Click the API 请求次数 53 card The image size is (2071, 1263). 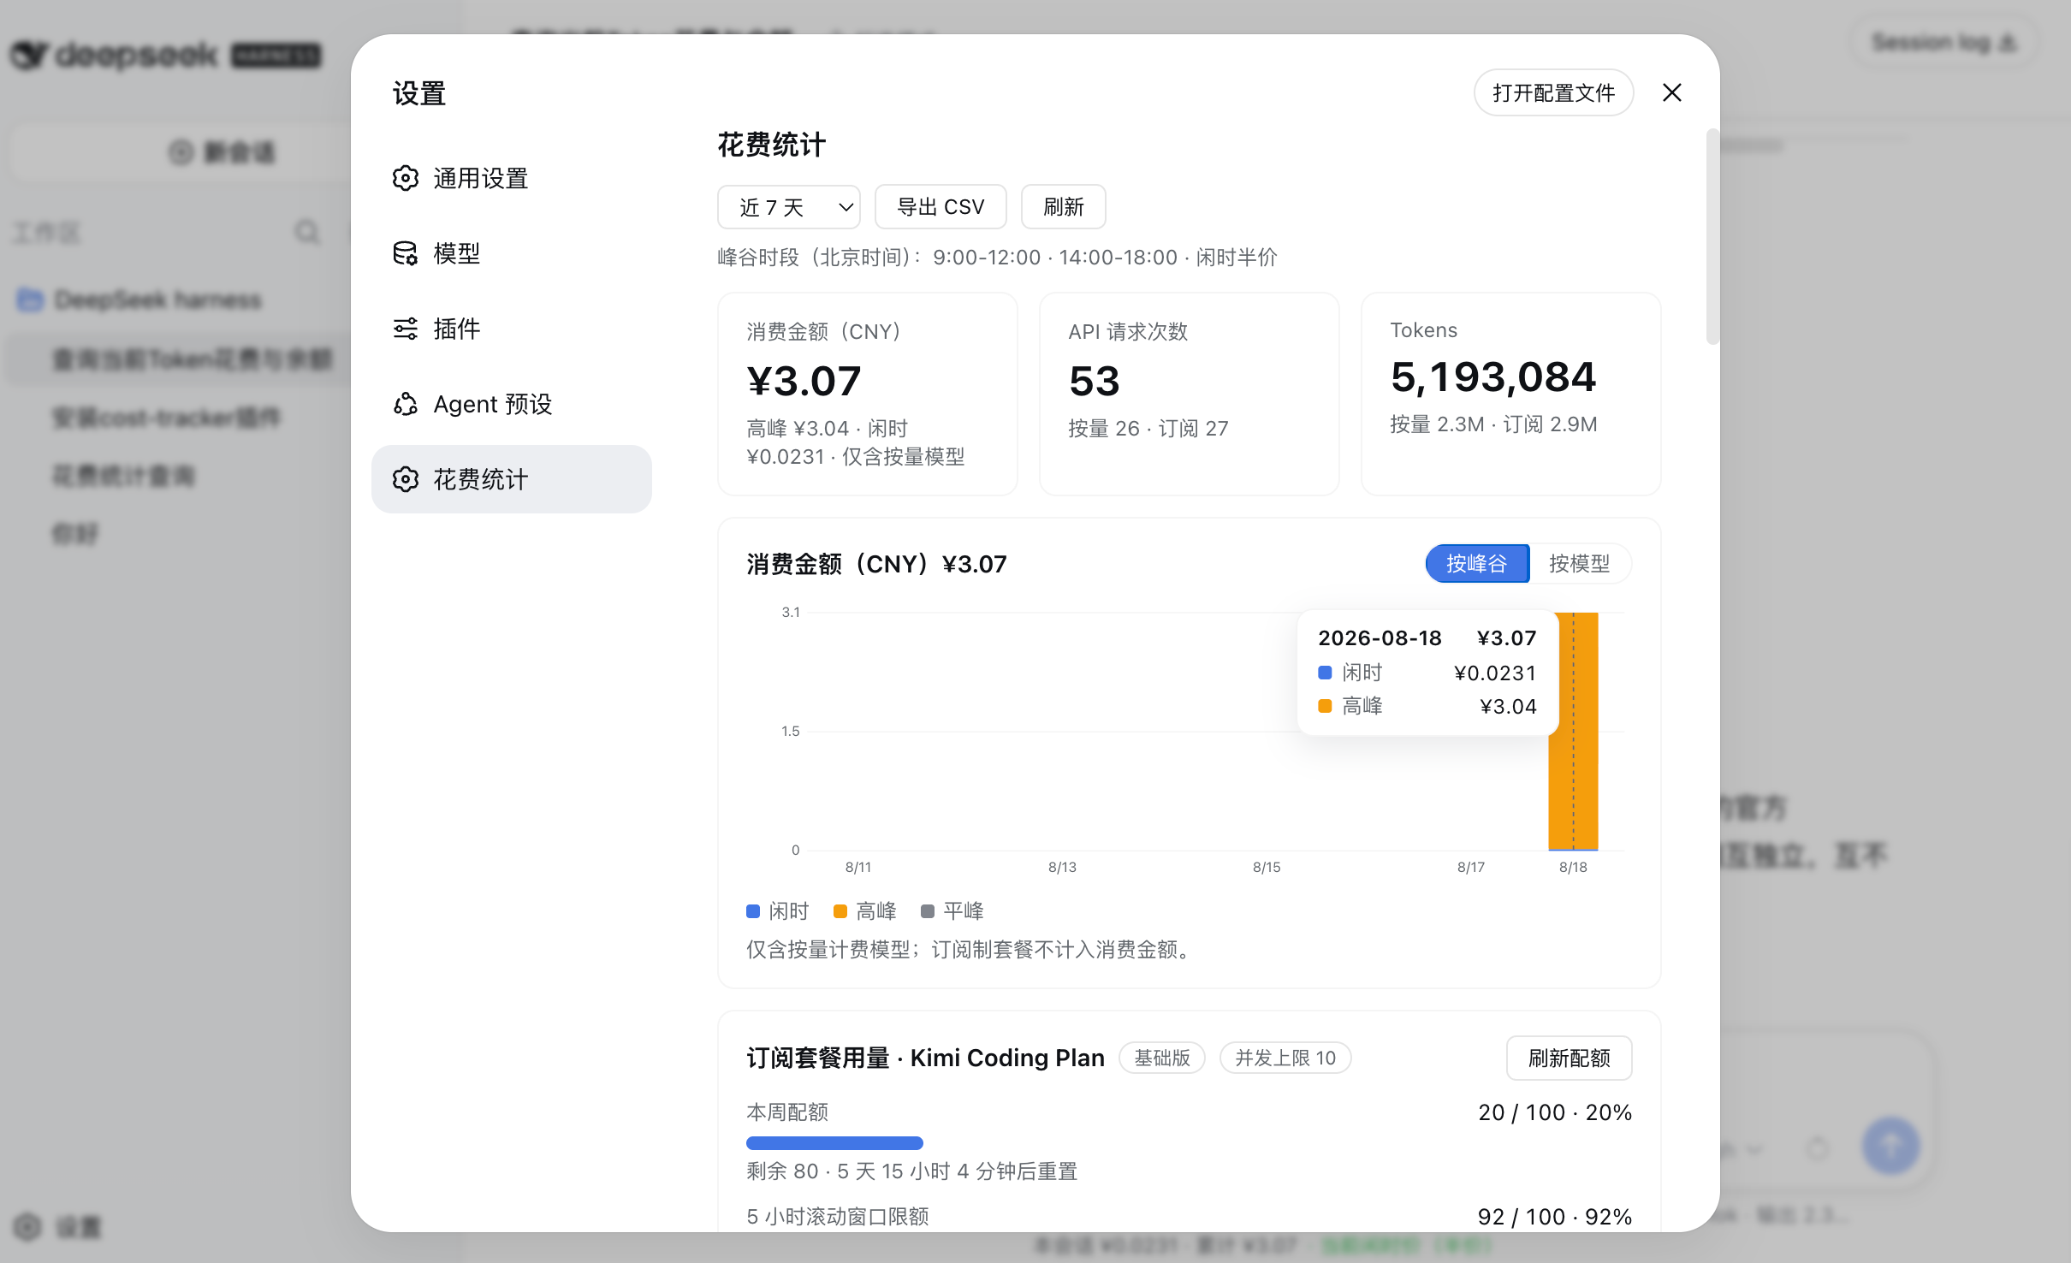(1190, 394)
